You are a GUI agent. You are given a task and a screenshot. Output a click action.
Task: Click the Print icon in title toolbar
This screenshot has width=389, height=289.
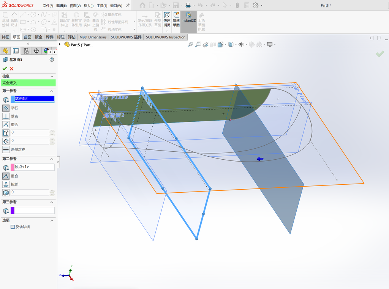coord(188,5)
